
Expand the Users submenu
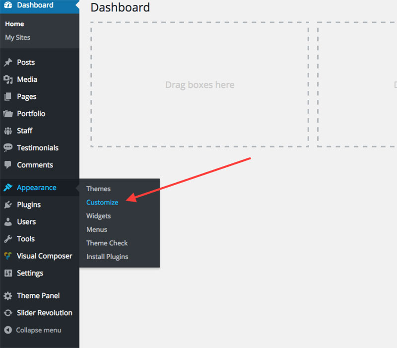tap(26, 221)
